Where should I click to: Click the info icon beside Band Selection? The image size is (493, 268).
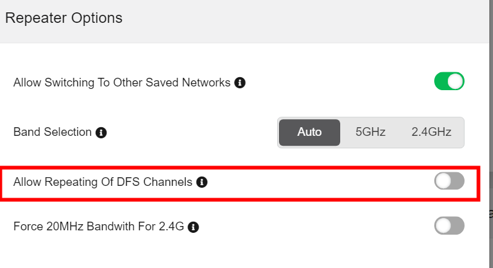tap(101, 132)
